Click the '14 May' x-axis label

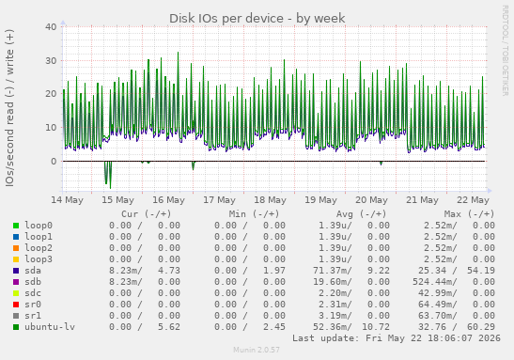pyautogui.click(x=68, y=200)
